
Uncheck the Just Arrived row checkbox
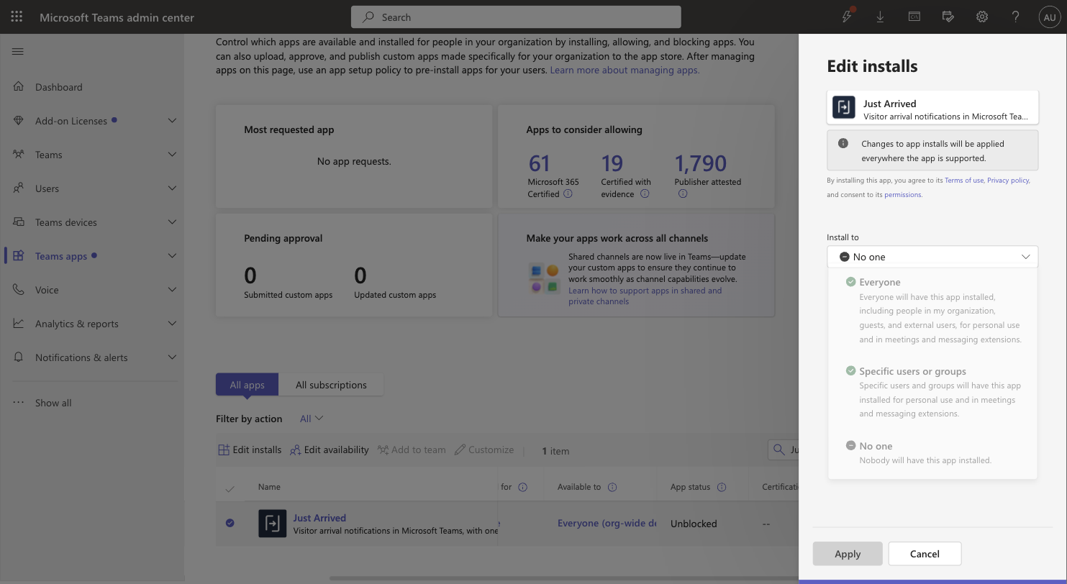point(230,523)
